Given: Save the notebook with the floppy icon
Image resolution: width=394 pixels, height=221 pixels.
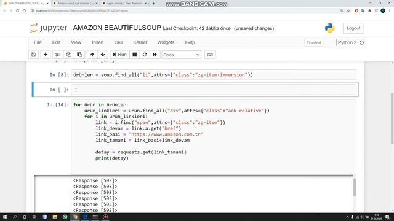Looking at the screenshot, I should (x=33, y=55).
